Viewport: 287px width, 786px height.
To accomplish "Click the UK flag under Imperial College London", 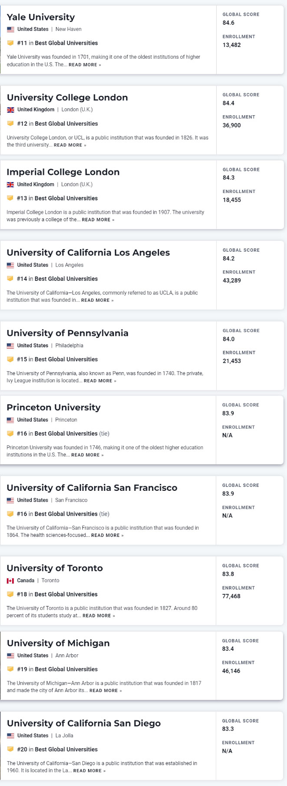I will coord(10,185).
